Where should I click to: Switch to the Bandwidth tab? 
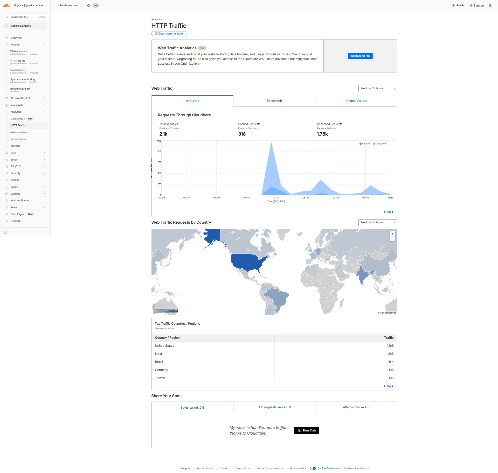(274, 101)
